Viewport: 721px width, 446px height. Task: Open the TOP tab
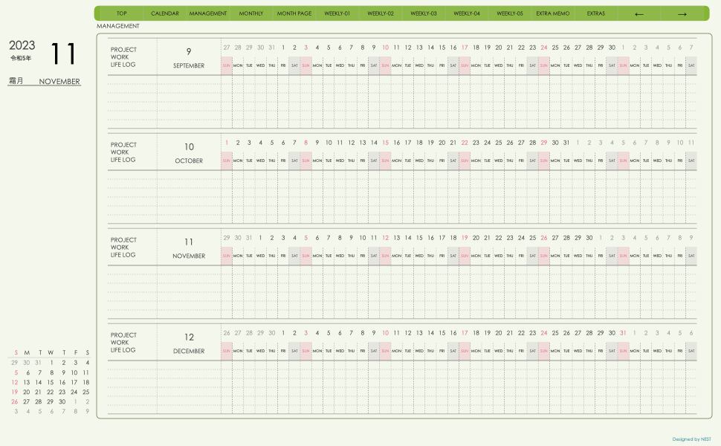121,13
